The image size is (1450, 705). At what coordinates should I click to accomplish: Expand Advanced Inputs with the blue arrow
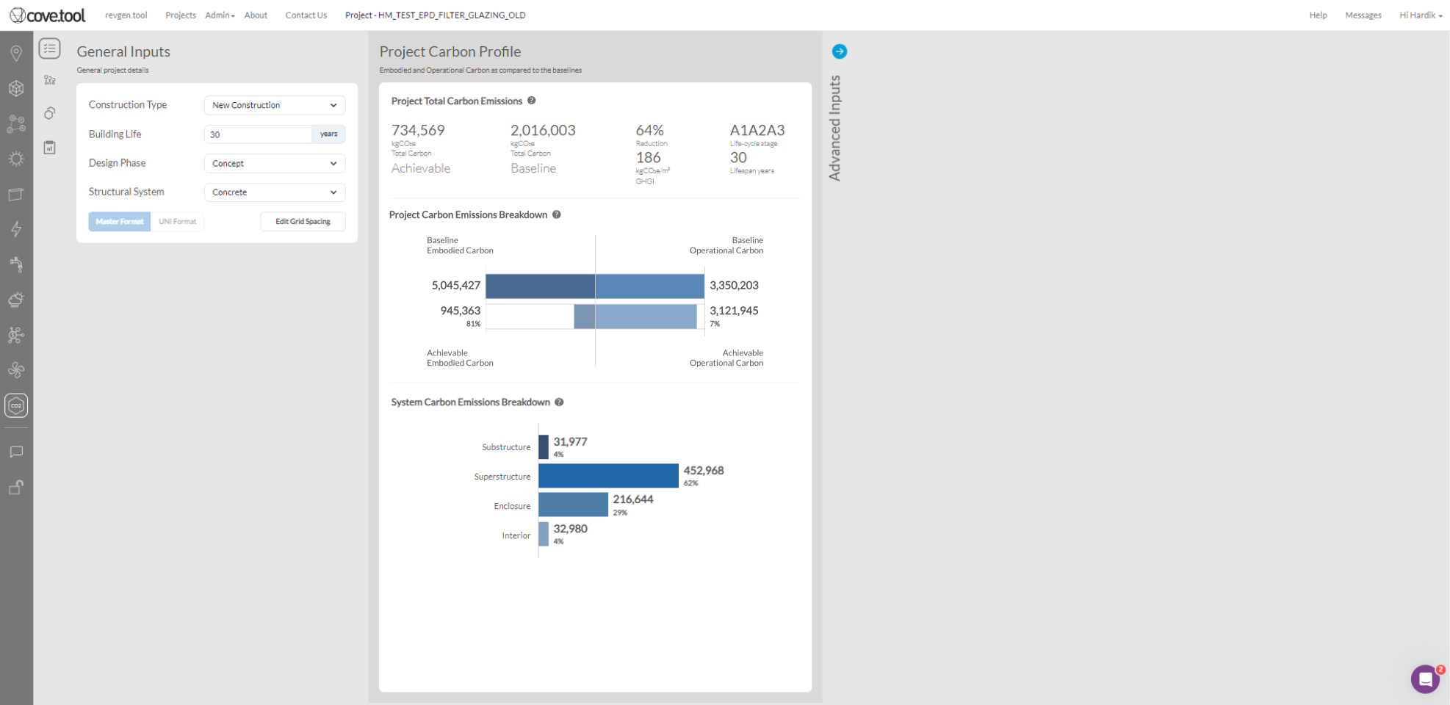[x=839, y=51]
